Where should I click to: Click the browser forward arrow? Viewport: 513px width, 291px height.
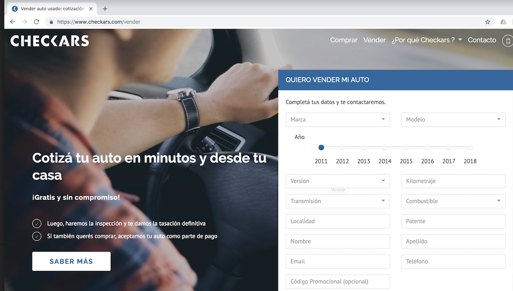(x=25, y=22)
